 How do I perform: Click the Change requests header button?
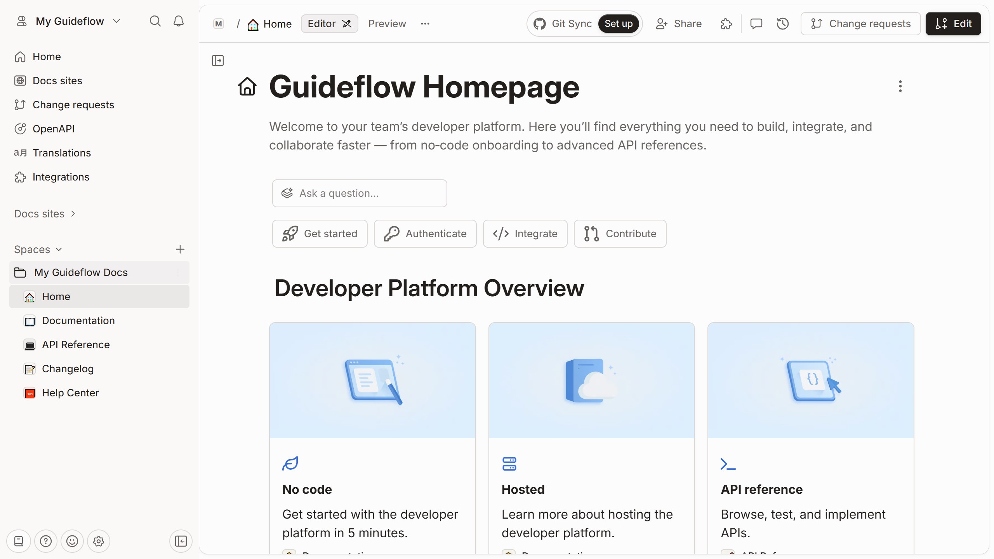click(860, 24)
